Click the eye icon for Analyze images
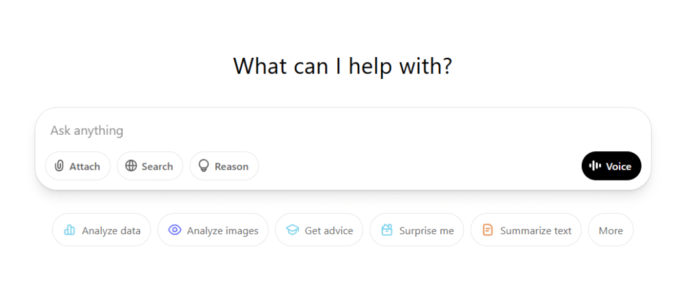The image size is (680, 290). pyautogui.click(x=175, y=230)
